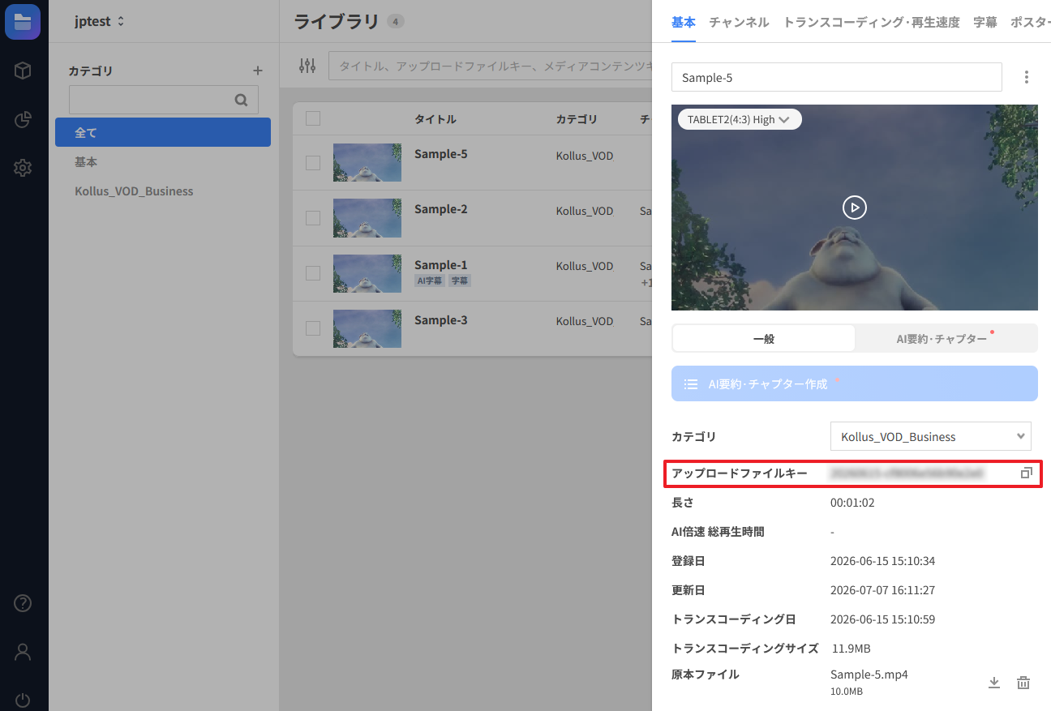Open the filter sliders icon
Screen dimensions: 1051x711
pos(307,66)
